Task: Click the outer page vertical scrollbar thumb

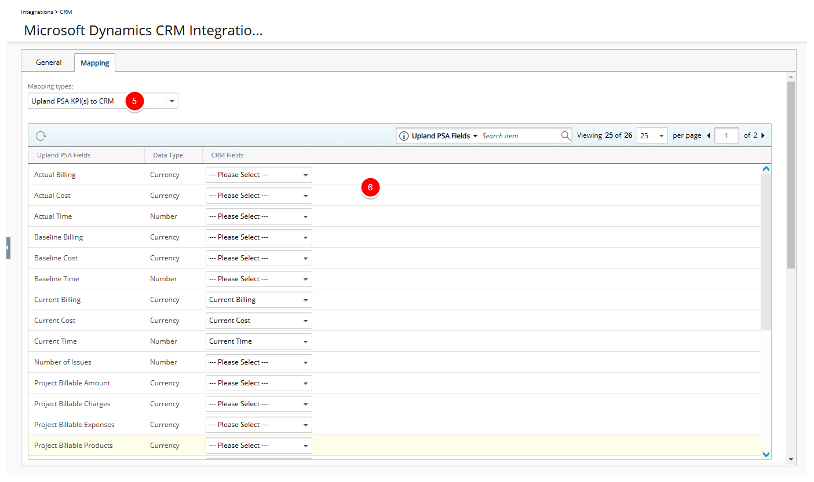Action: tap(791, 175)
